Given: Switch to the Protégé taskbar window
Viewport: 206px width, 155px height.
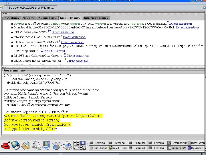Looking at the screenshot, I should pos(118,148).
